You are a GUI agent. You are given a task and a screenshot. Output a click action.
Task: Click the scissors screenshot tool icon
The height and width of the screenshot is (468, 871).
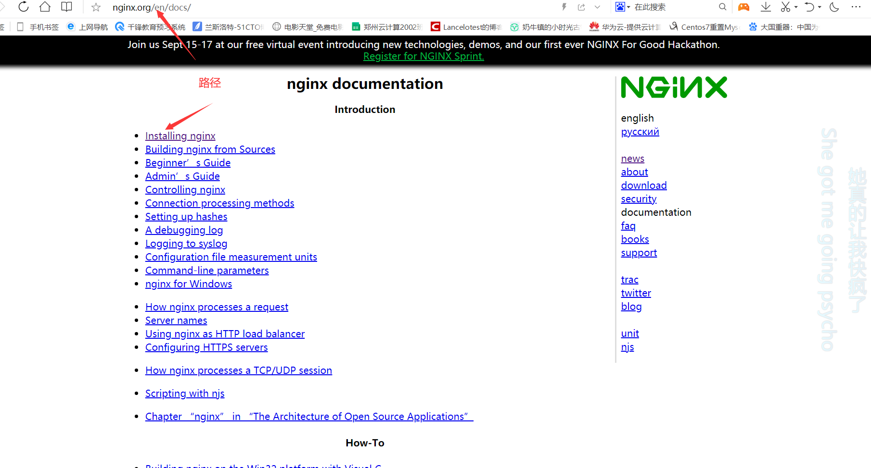tap(786, 7)
